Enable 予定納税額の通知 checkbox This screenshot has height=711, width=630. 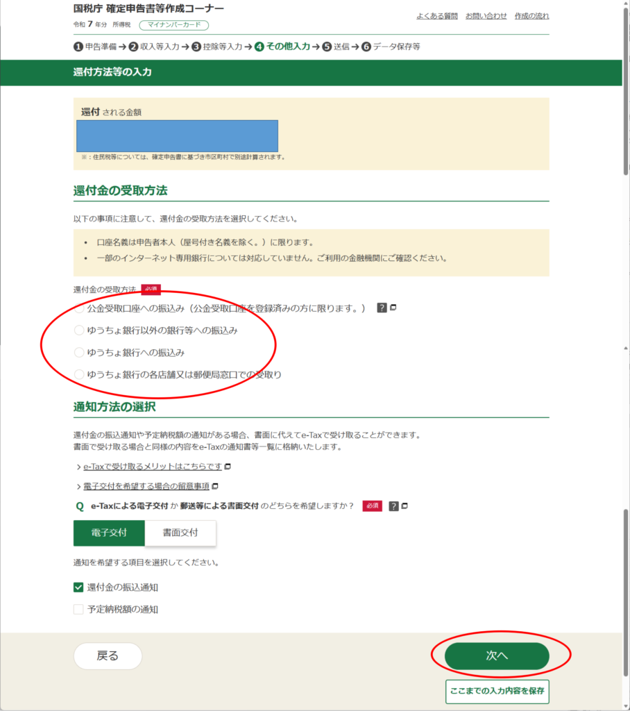coord(78,610)
